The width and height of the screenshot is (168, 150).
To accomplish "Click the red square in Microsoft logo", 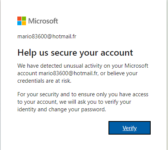I will coord(19,18).
